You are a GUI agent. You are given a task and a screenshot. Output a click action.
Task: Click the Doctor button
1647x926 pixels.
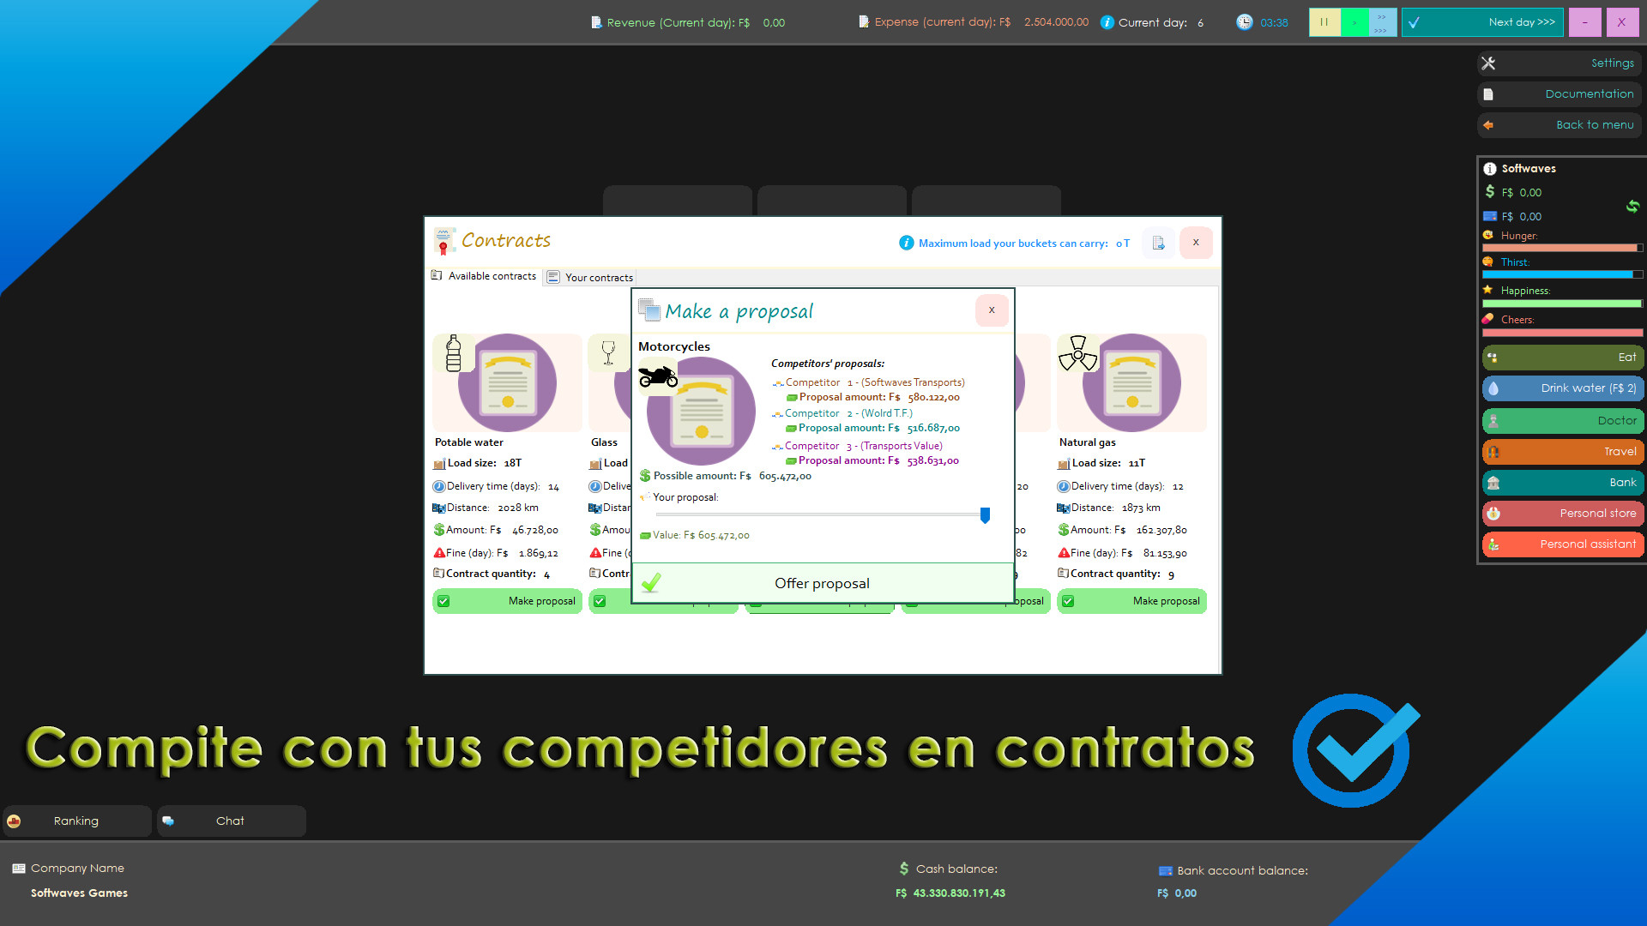pyautogui.click(x=1562, y=421)
